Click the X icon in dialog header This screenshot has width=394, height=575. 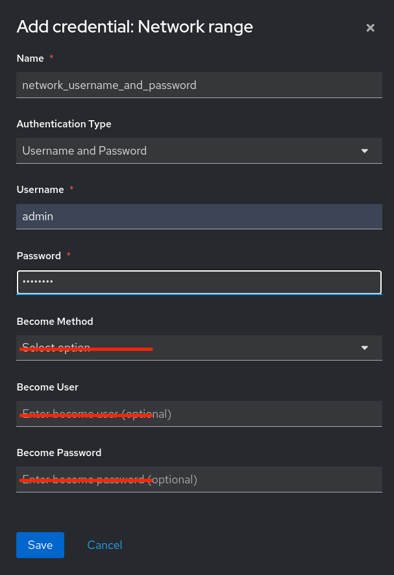tap(370, 27)
